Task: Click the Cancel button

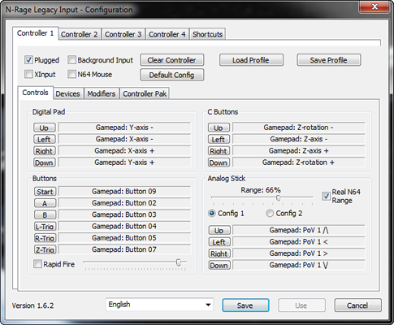Action: (357, 305)
